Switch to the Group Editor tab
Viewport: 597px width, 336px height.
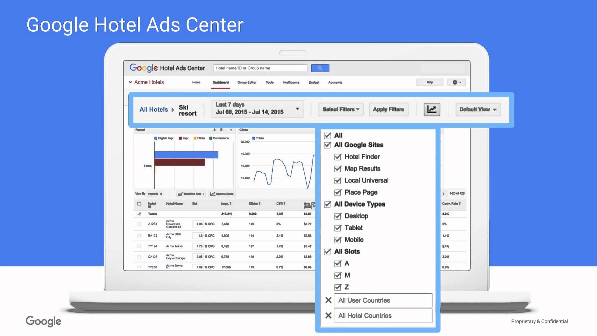coord(247,82)
